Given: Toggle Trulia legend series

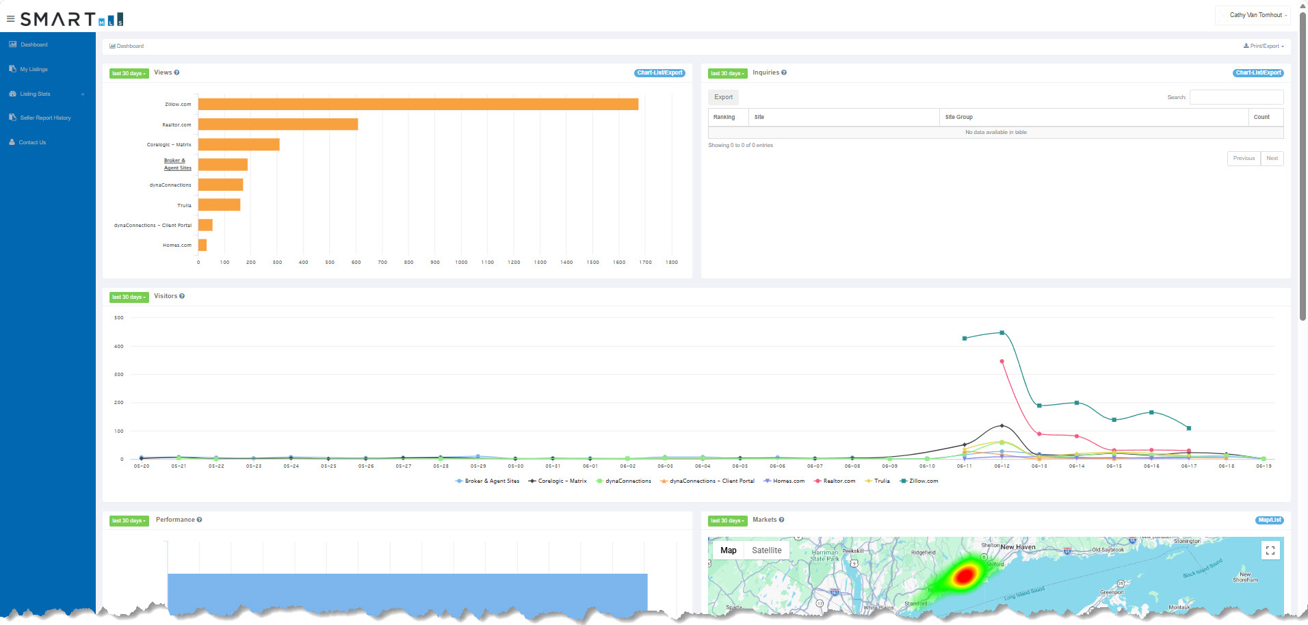Looking at the screenshot, I should click(878, 481).
